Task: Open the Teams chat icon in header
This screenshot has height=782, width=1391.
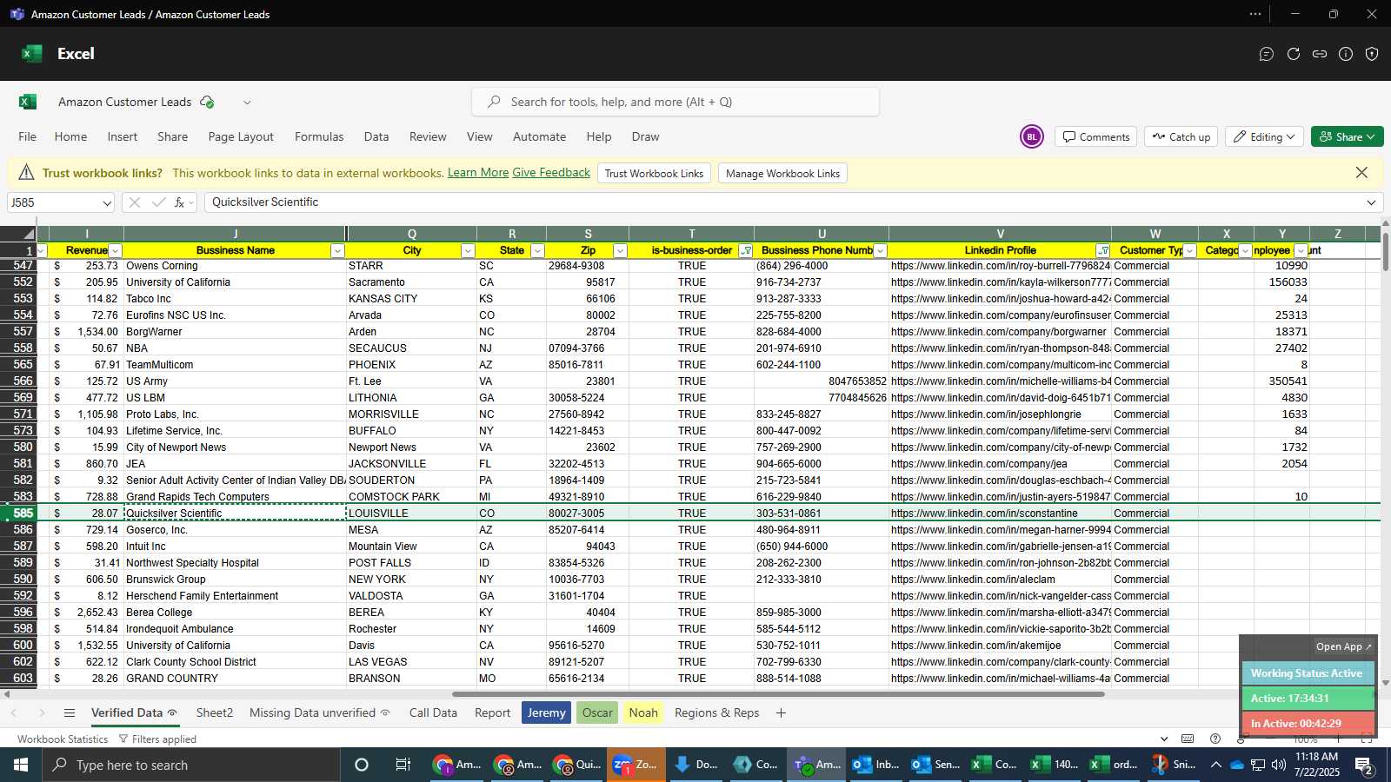Action: (1267, 54)
